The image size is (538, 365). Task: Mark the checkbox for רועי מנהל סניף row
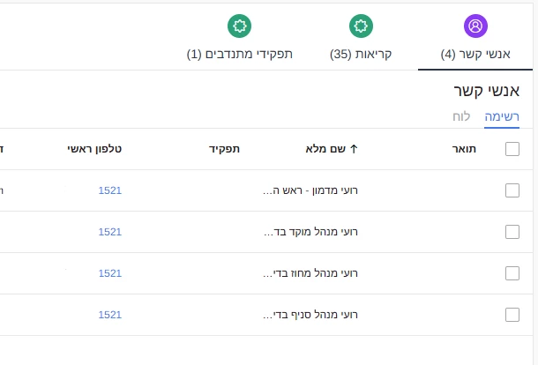(x=512, y=315)
